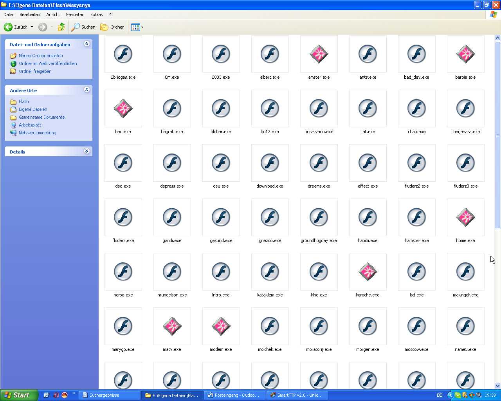The image size is (501, 401).
Task: Select the file name name3.exe
Action: 466,349
